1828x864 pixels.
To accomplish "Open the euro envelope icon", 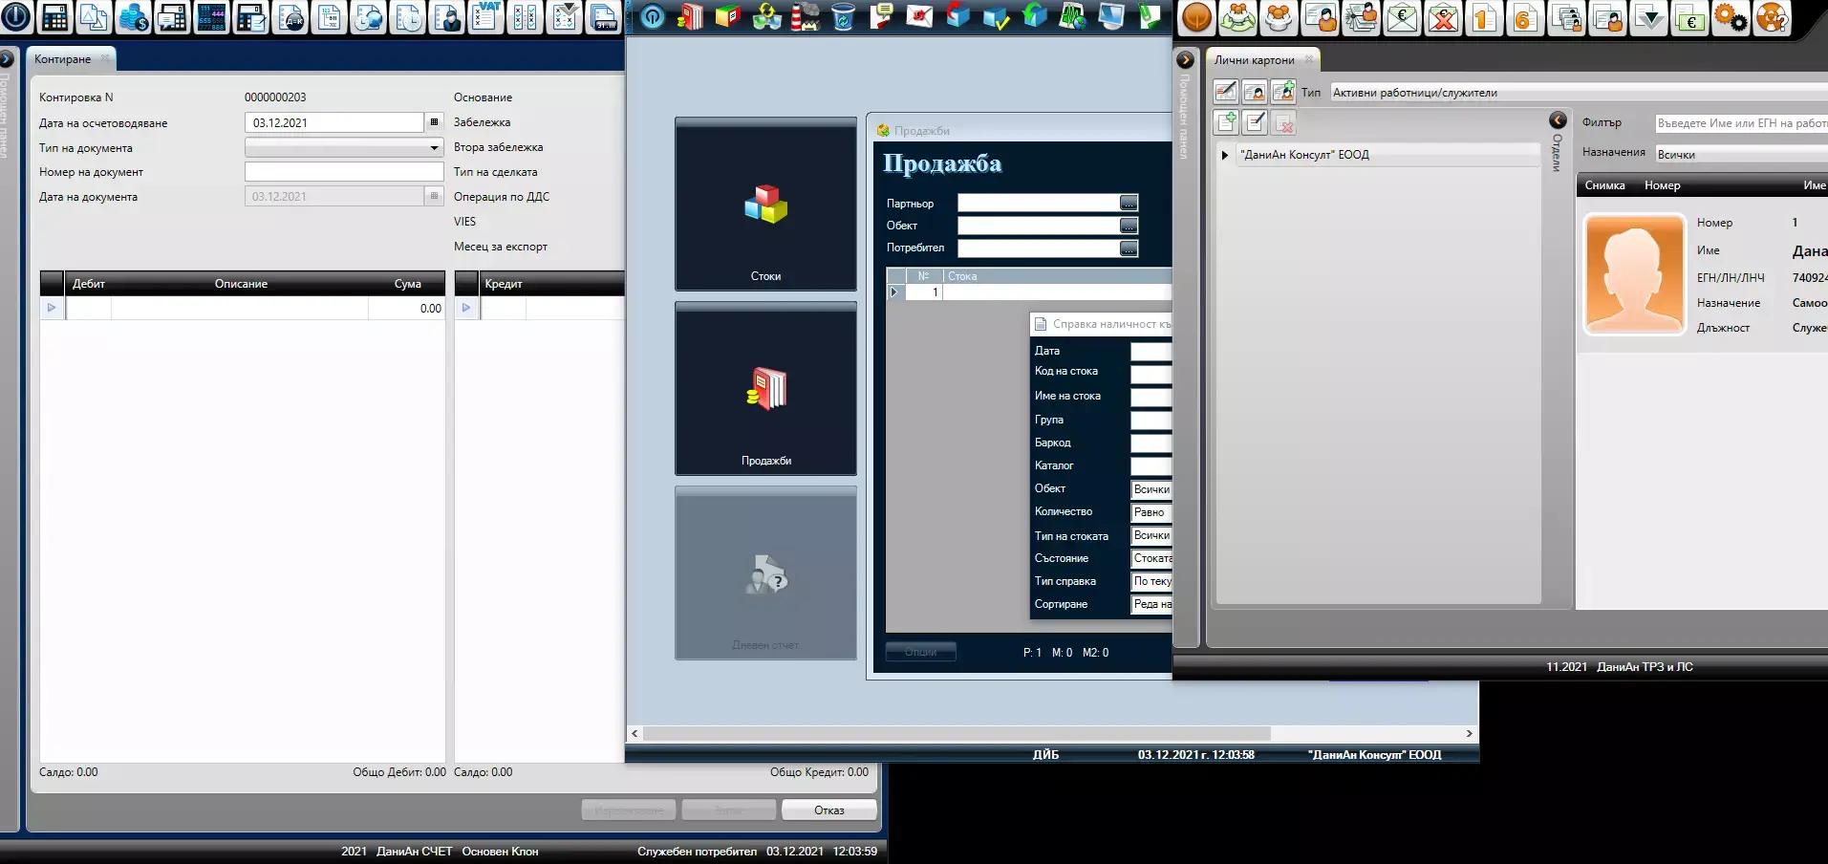I will [1402, 17].
